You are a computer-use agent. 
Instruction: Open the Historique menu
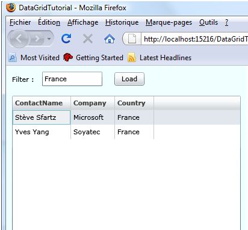(122, 22)
